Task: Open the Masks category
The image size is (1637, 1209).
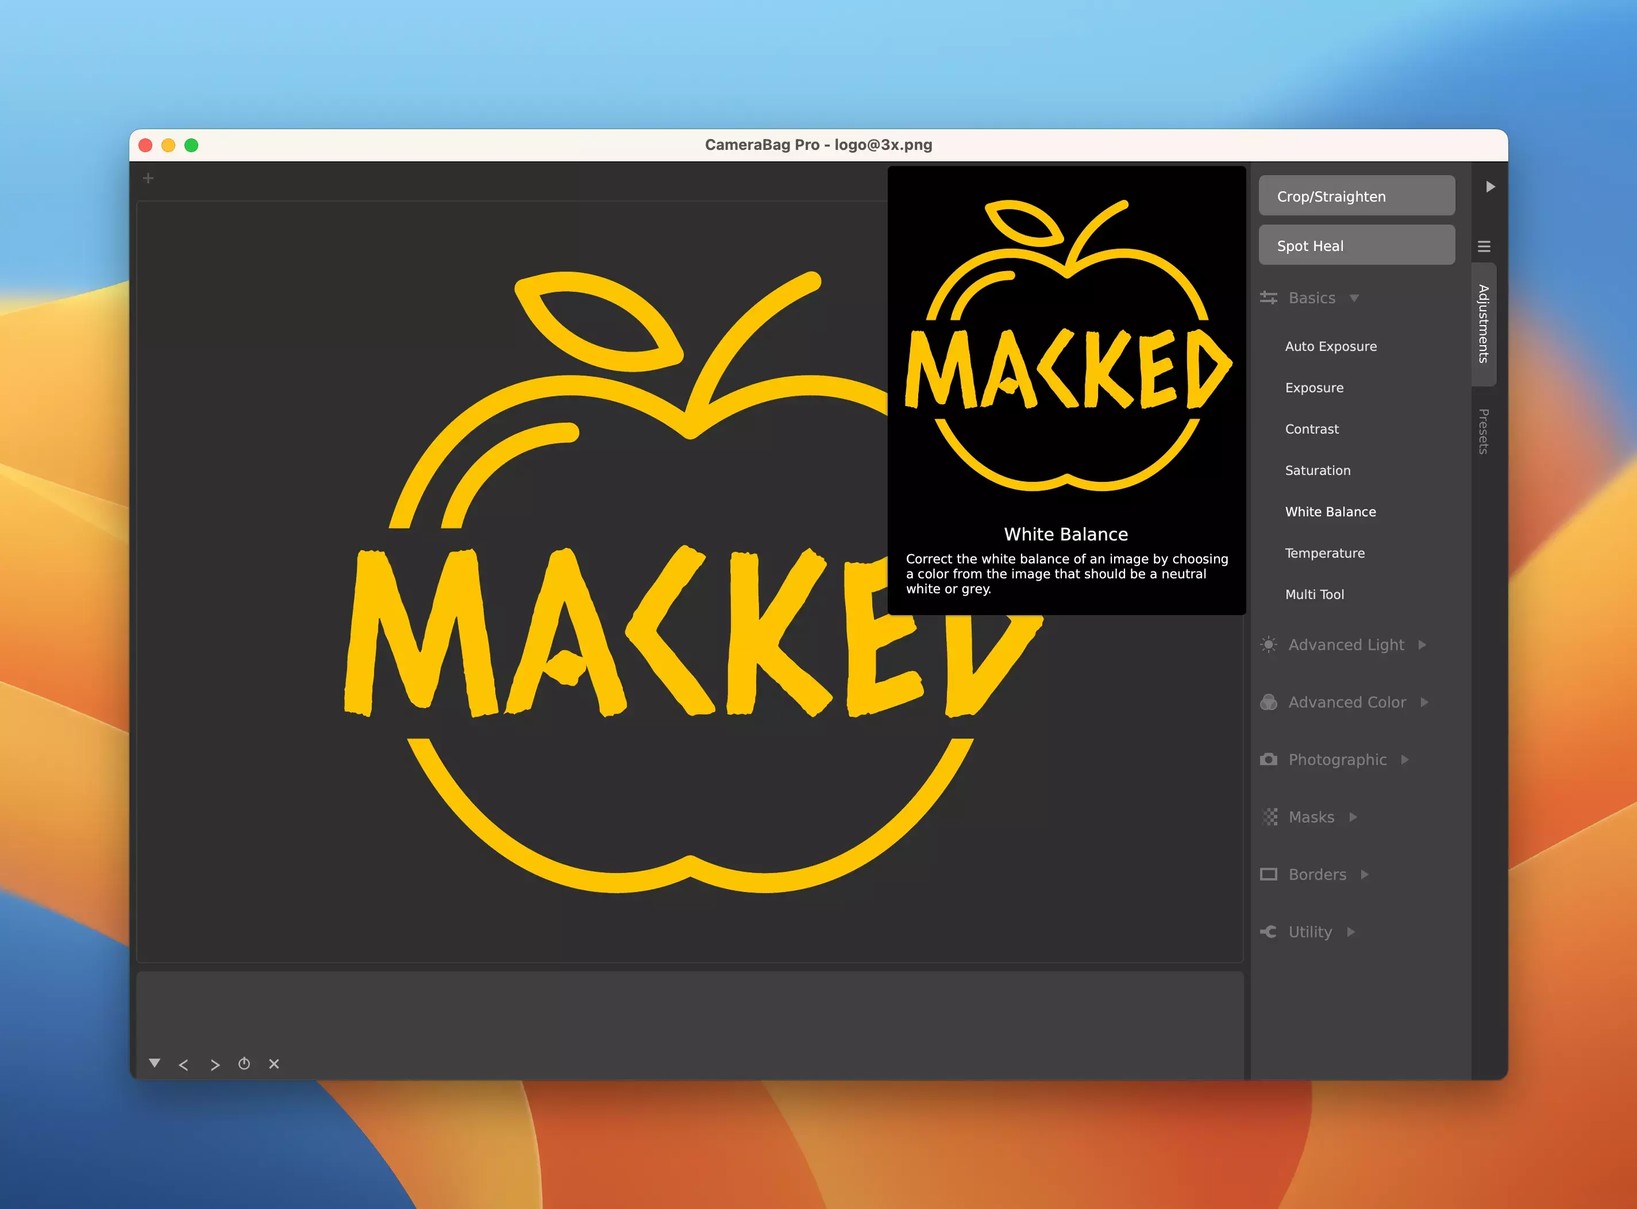Action: [x=1311, y=817]
